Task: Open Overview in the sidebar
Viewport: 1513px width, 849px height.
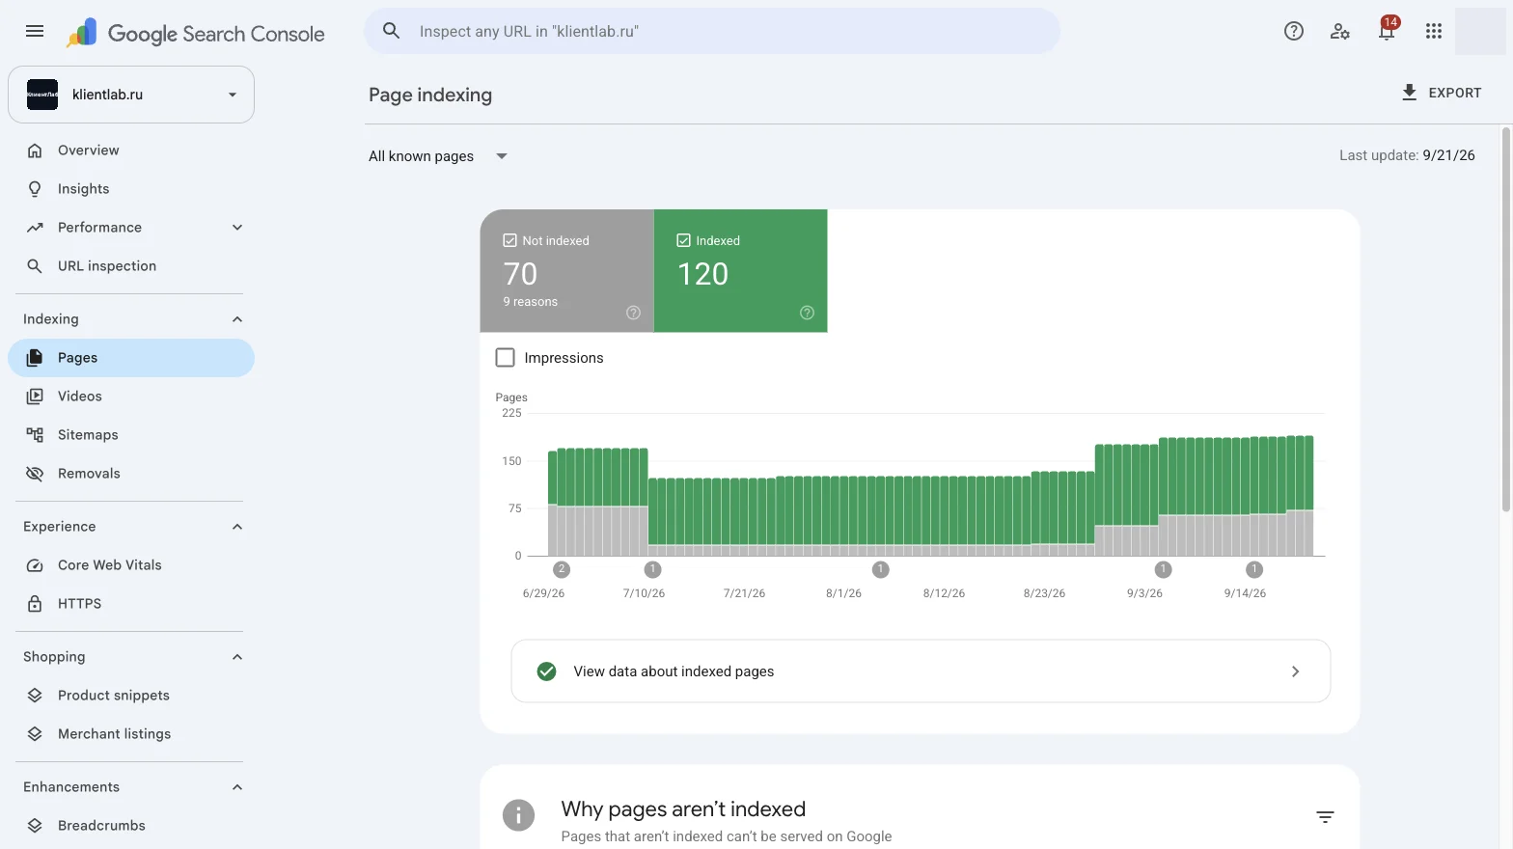Action: coord(131,151)
